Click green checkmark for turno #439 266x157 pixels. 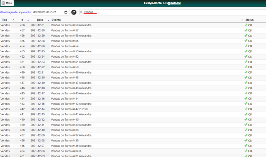click(246, 125)
